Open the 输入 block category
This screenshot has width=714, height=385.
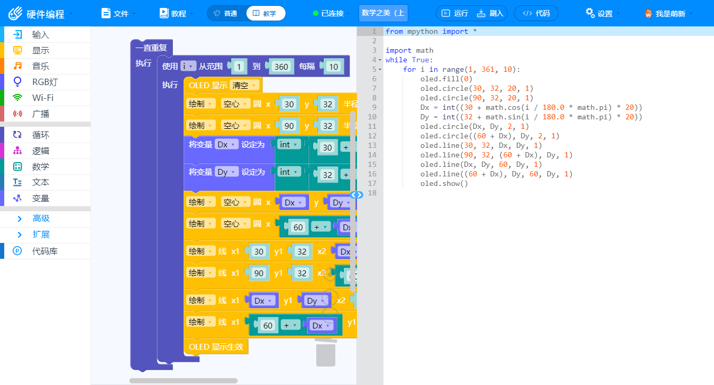click(x=45, y=35)
